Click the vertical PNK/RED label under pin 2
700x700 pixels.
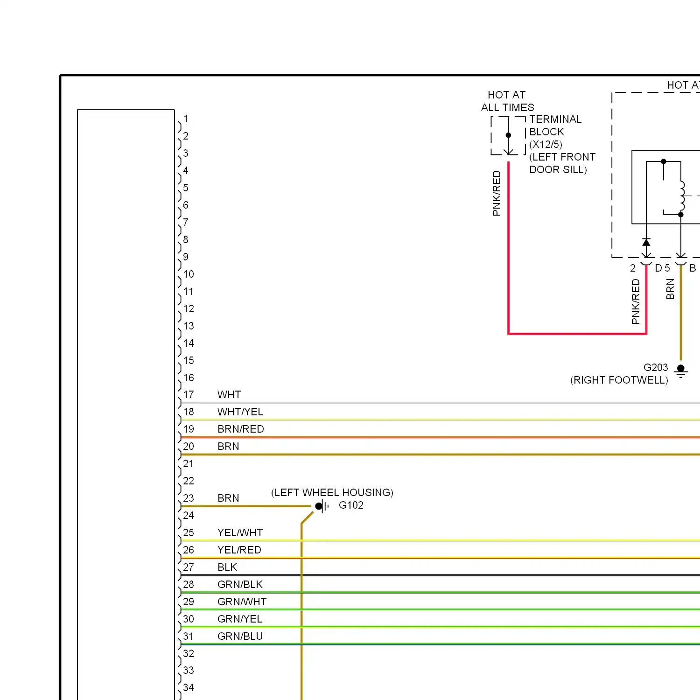point(636,301)
